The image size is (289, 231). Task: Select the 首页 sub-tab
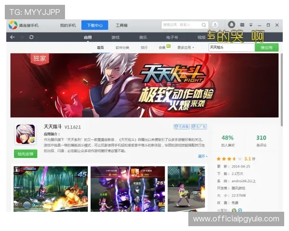point(101,48)
